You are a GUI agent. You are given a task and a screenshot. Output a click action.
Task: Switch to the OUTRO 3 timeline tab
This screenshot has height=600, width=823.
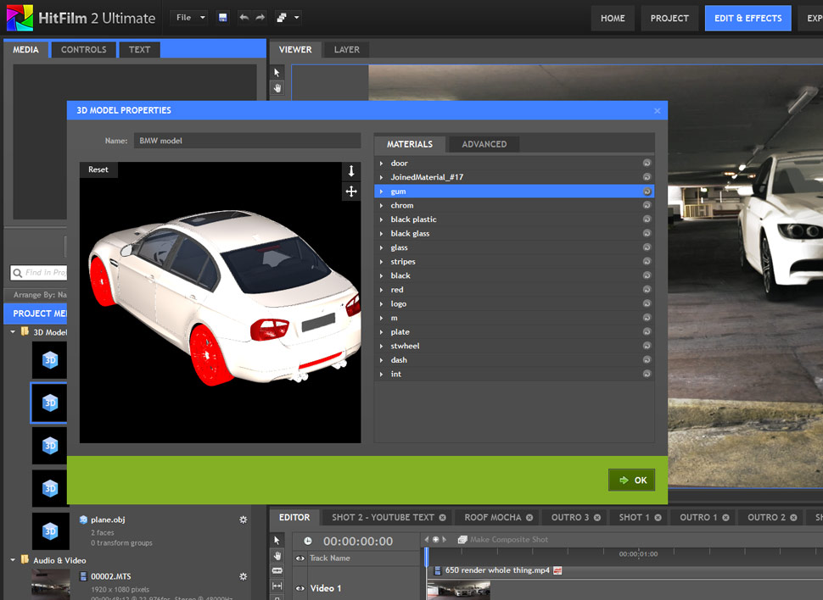570,517
